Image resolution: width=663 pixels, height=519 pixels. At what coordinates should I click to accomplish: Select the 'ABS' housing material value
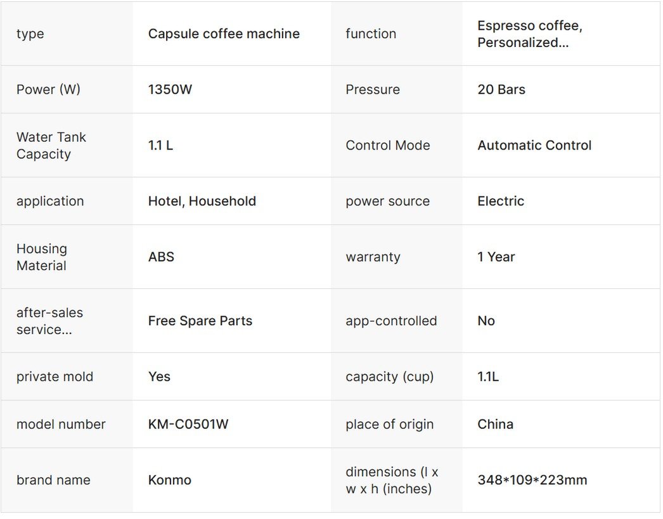[x=161, y=257]
